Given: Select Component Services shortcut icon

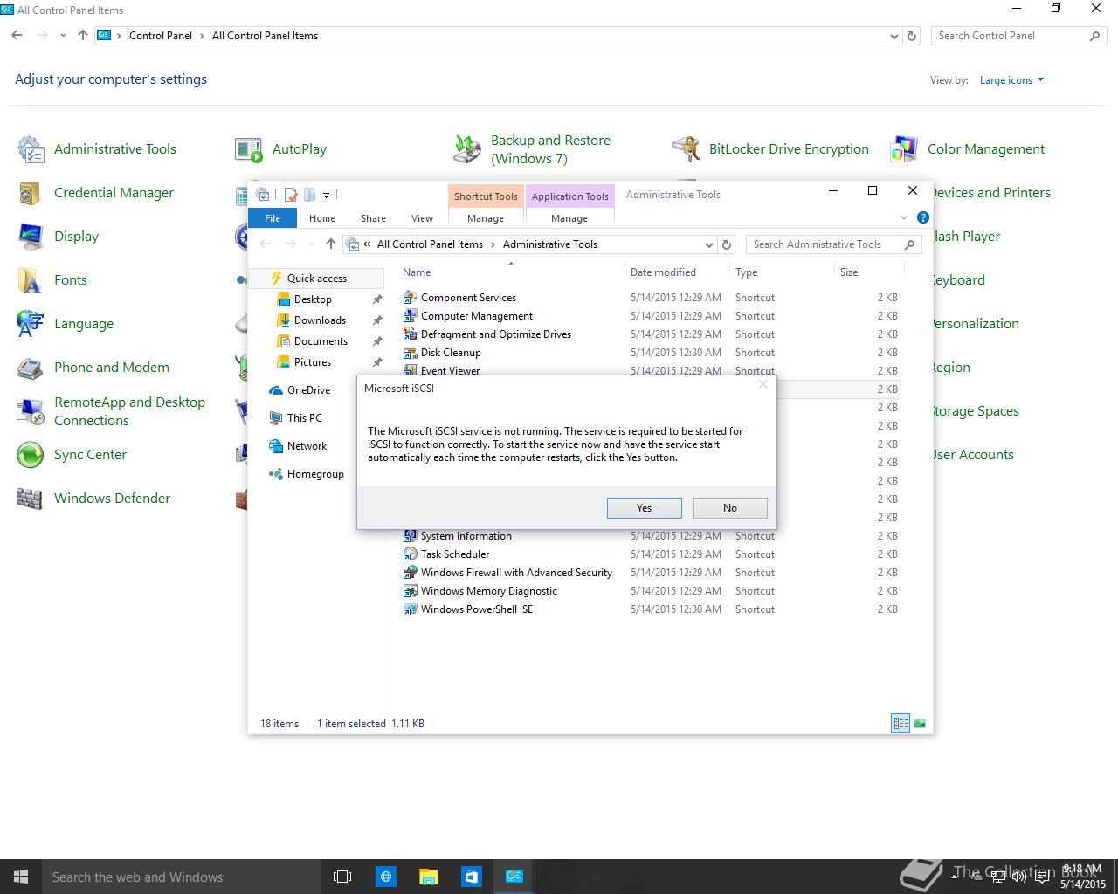Looking at the screenshot, I should coord(410,298).
